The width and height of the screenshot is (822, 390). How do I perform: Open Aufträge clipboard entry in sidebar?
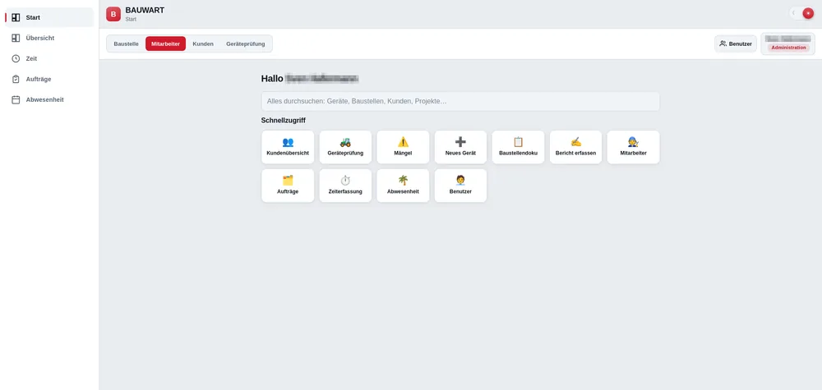49,79
